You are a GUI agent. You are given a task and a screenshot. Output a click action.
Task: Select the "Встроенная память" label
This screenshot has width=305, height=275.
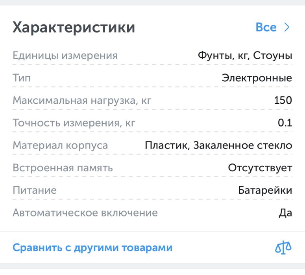coord(63,168)
